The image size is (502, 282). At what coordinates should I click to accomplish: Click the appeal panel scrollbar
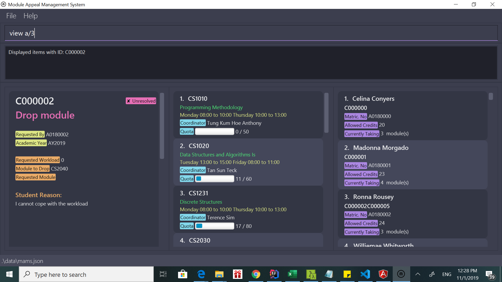[162, 126]
